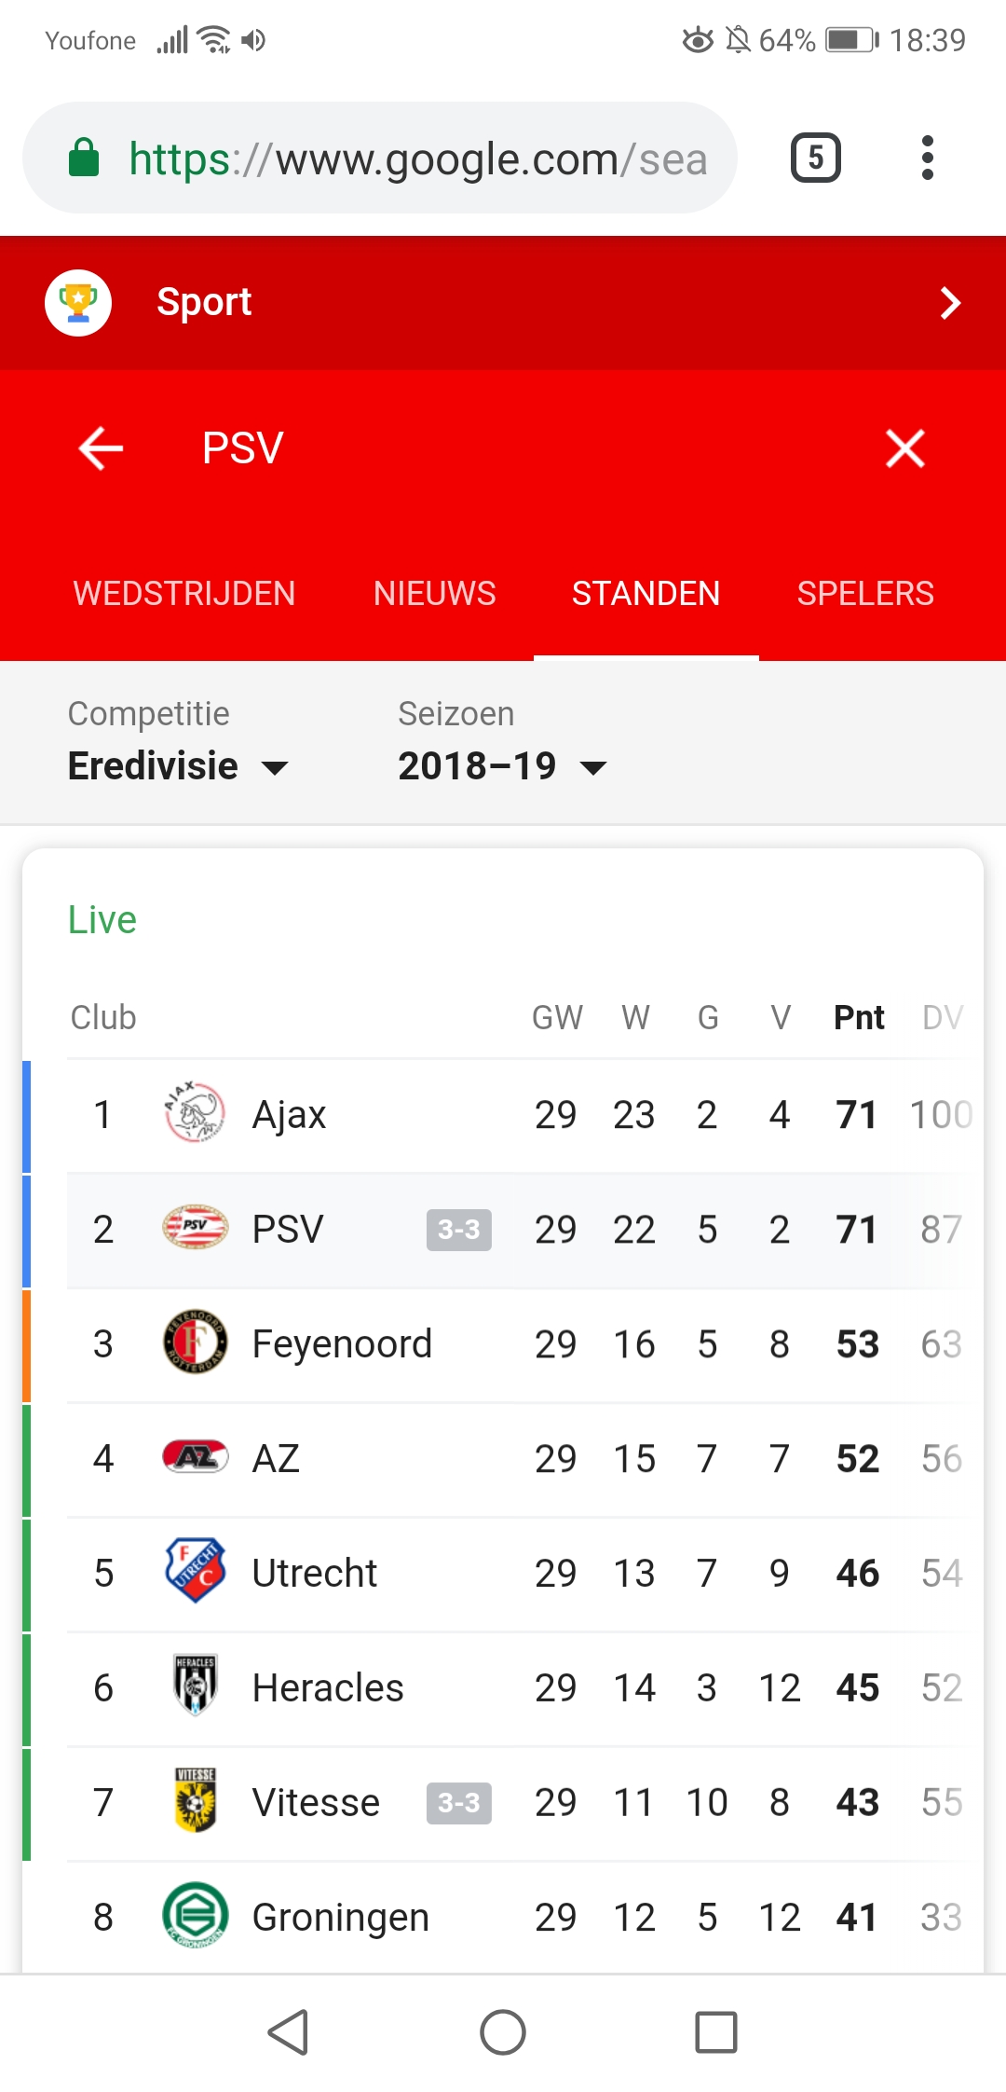The width and height of the screenshot is (1006, 2092).
Task: Open the tab switcher showing 5 tabs
Action: click(x=815, y=158)
